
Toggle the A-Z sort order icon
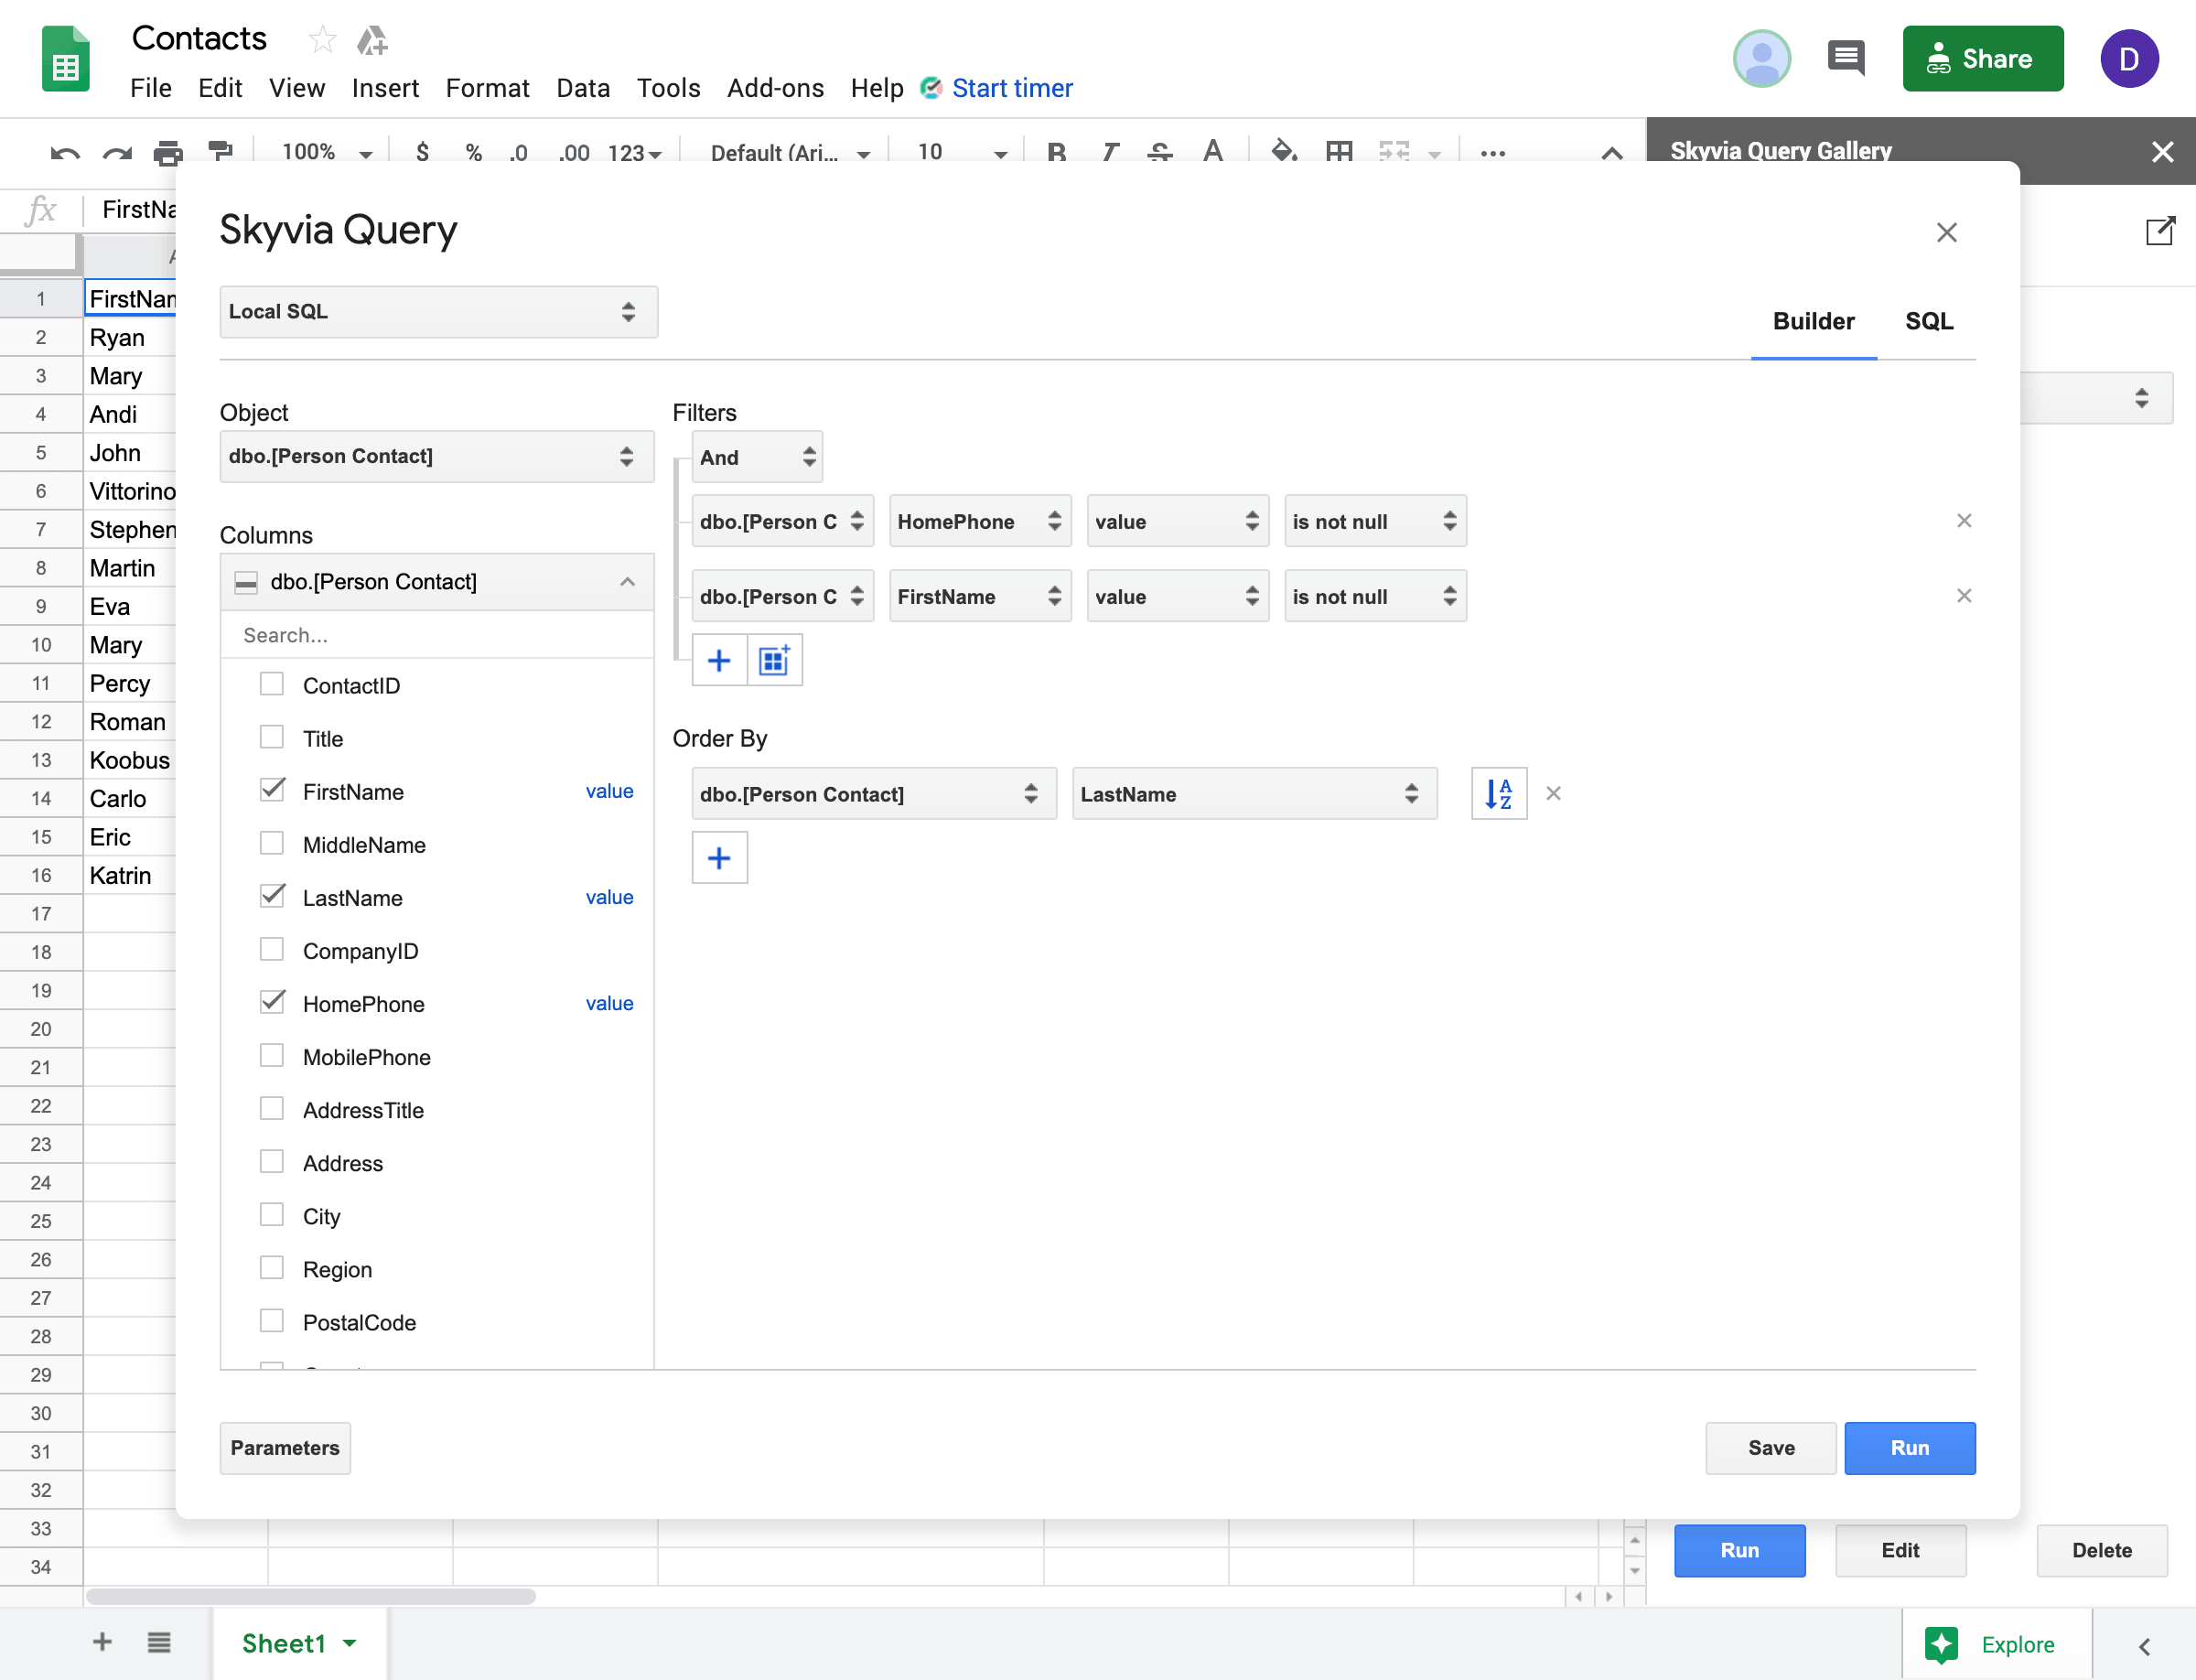pos(1498,794)
